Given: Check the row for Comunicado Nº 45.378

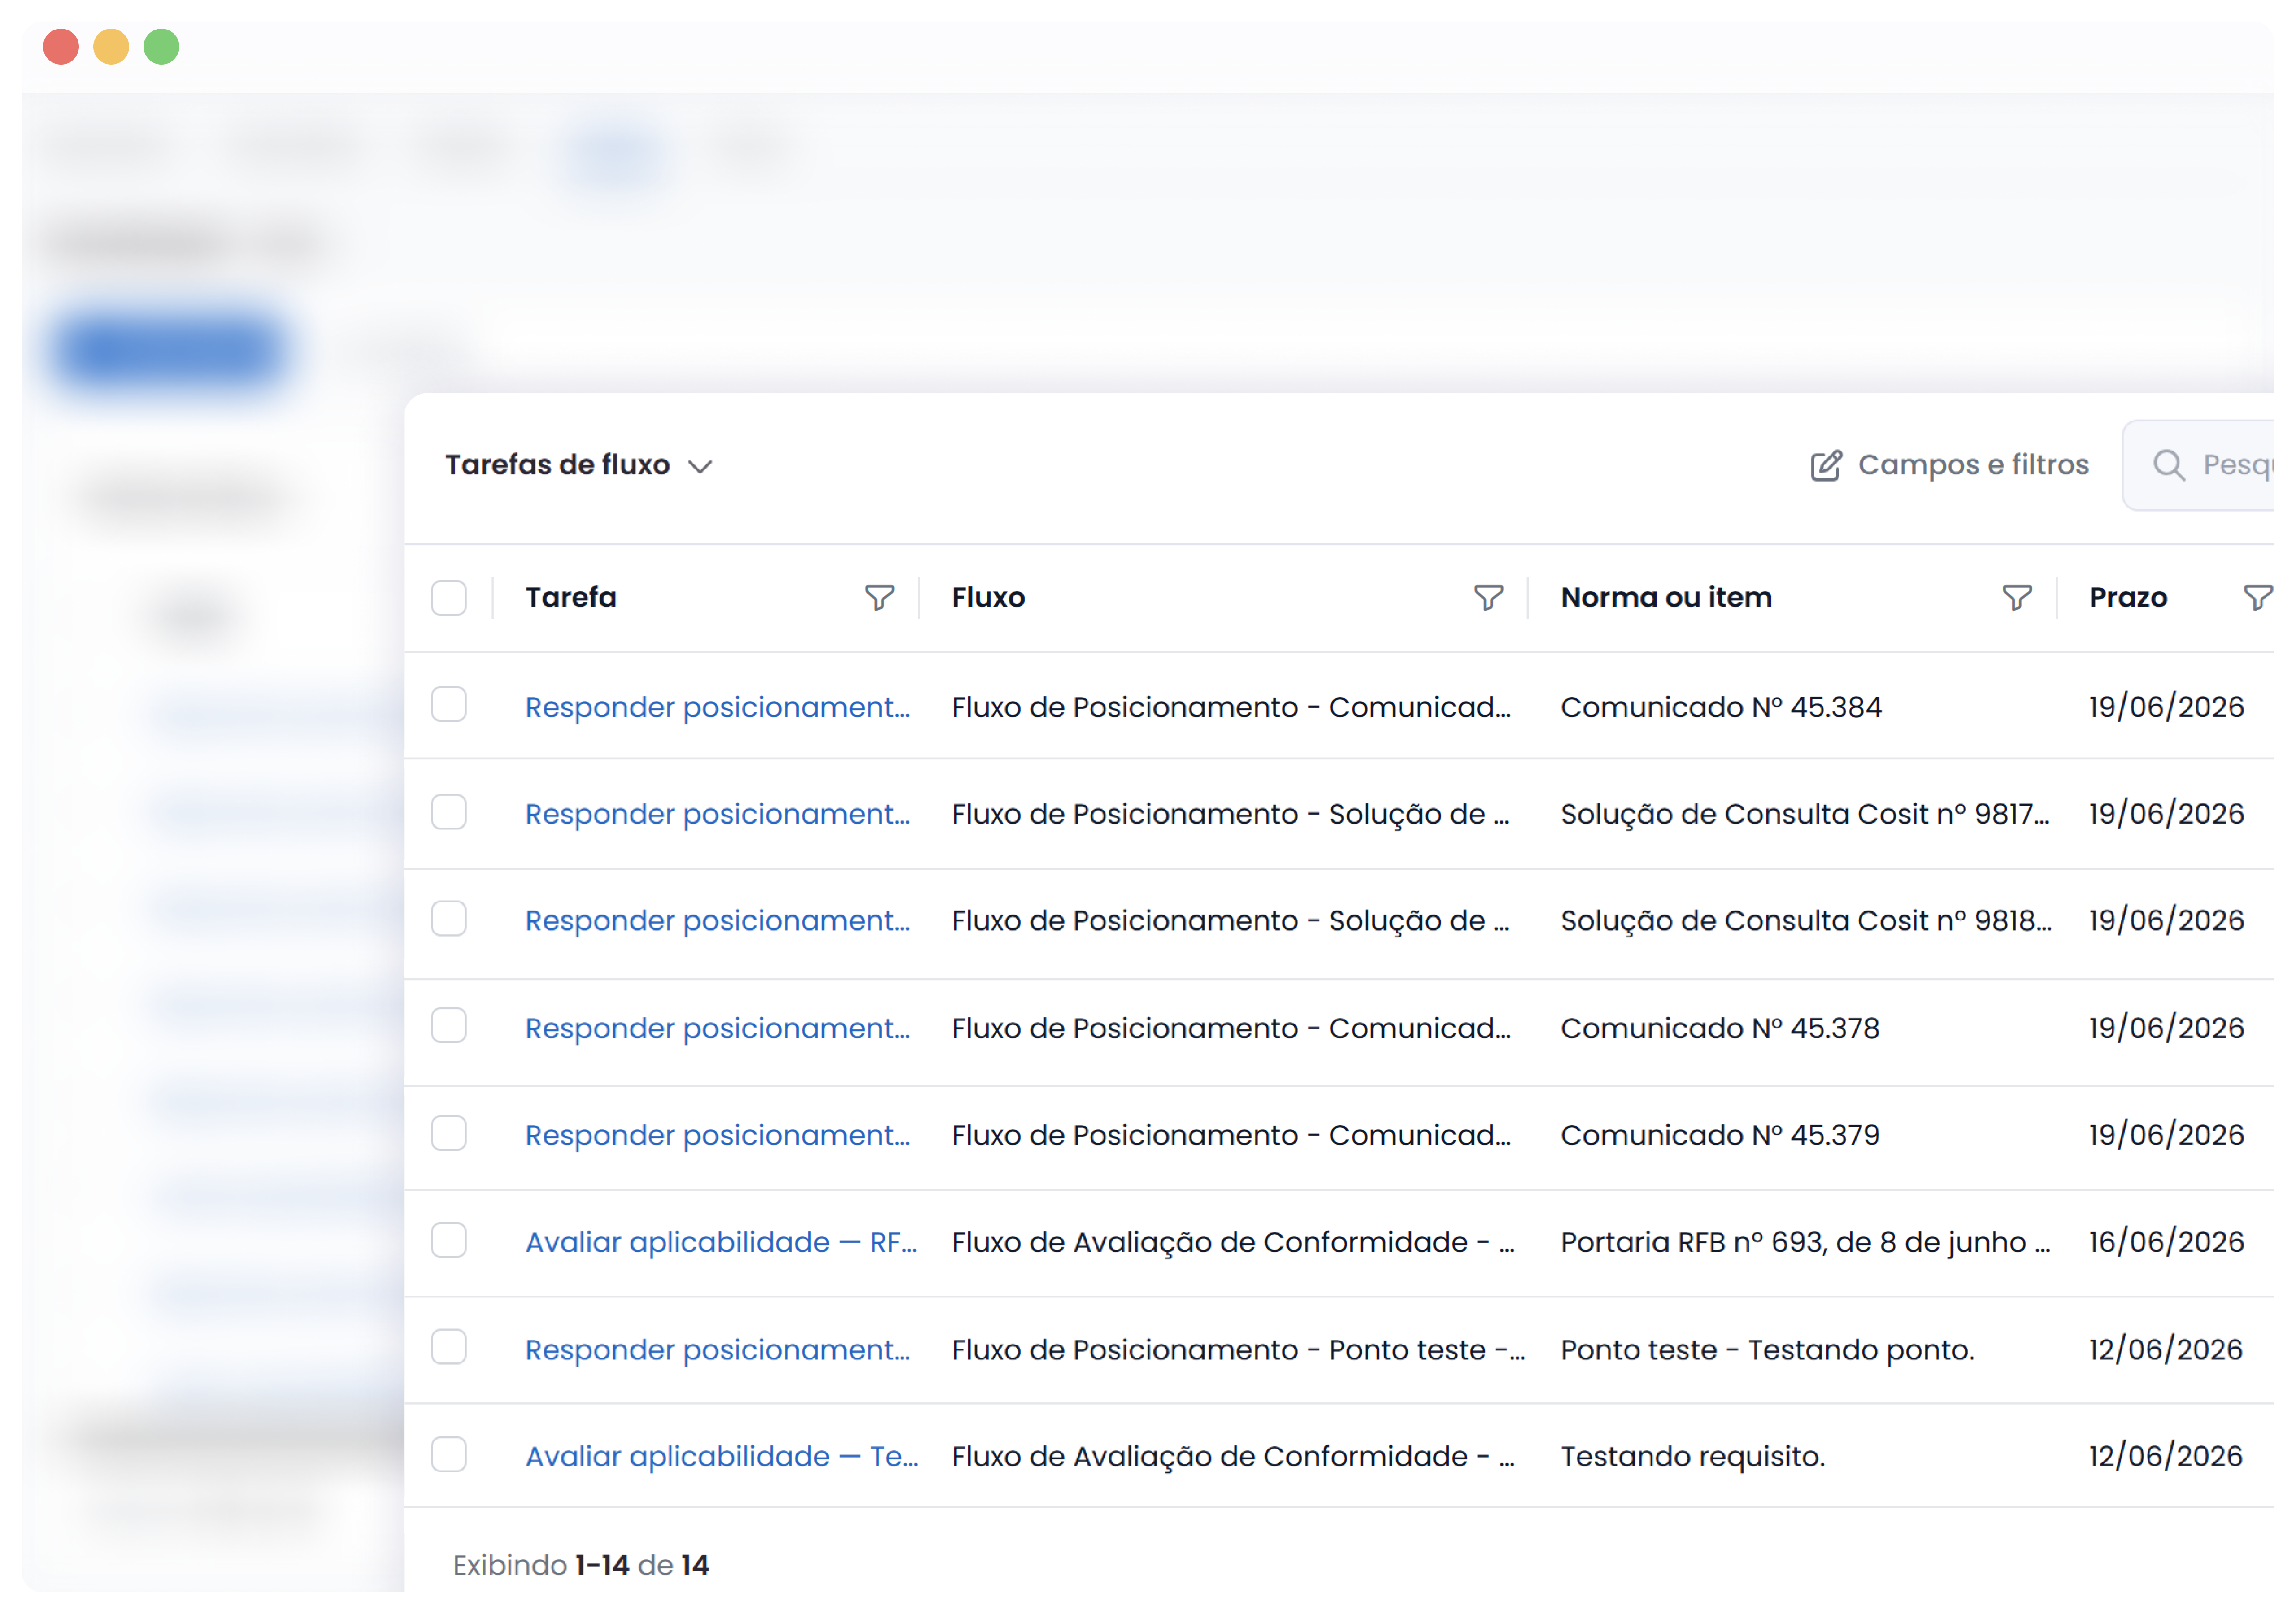Looking at the screenshot, I should (448, 1026).
